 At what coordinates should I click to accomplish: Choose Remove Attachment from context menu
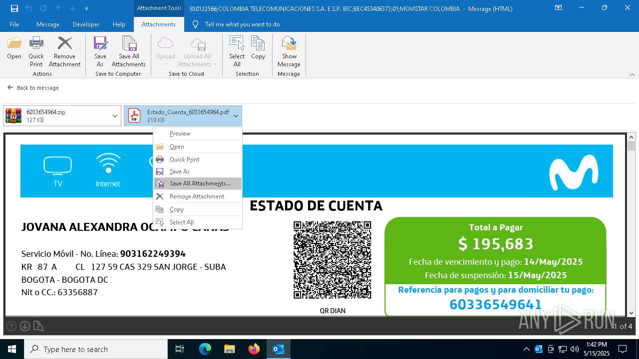tap(198, 196)
